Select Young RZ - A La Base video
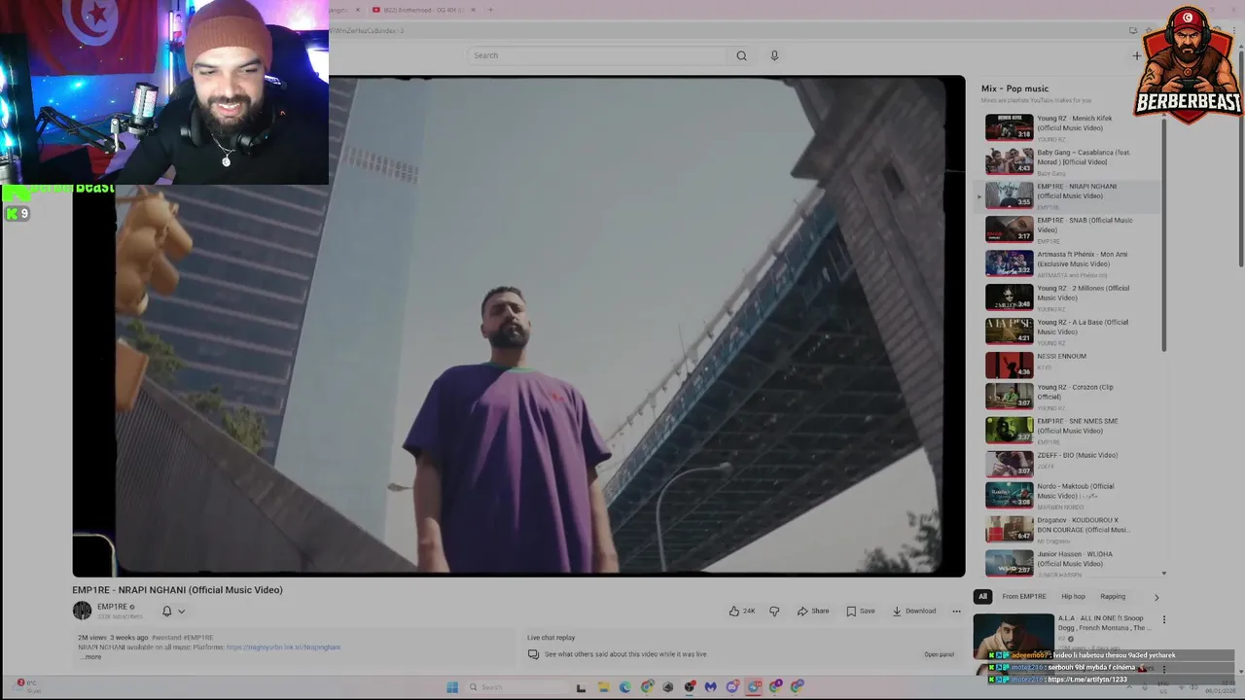The image size is (1245, 700). [x=1072, y=331]
